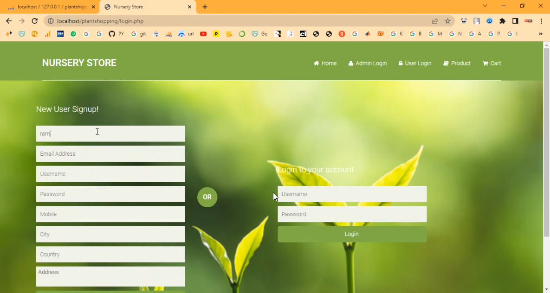
Task: Reload the page with the refresh icon
Action: (x=34, y=21)
